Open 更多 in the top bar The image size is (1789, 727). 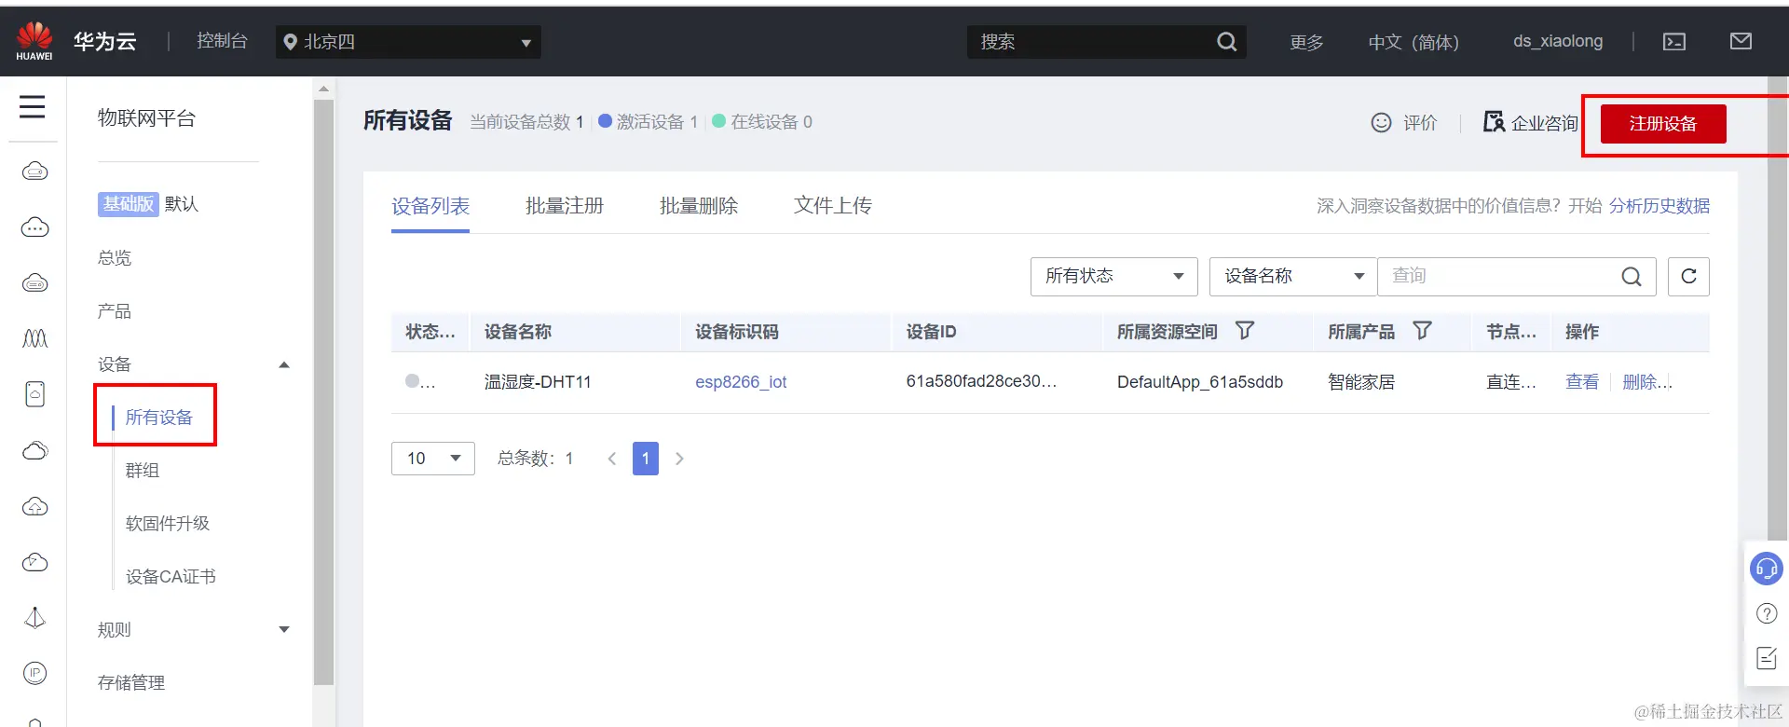[1306, 42]
